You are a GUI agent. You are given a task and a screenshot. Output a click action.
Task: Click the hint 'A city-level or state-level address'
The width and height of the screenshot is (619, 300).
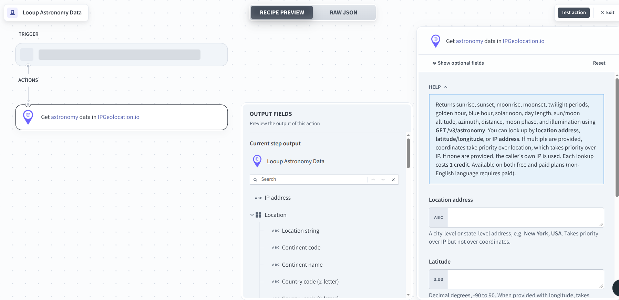click(x=514, y=238)
